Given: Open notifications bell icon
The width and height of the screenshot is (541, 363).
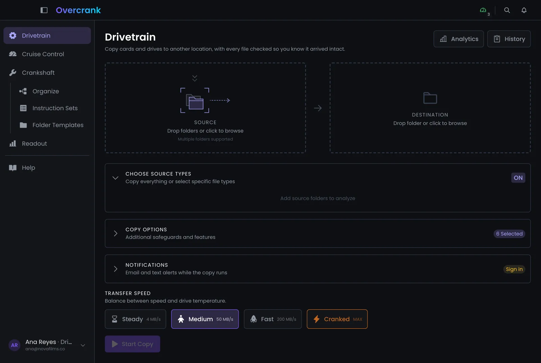Looking at the screenshot, I should pos(524,10).
